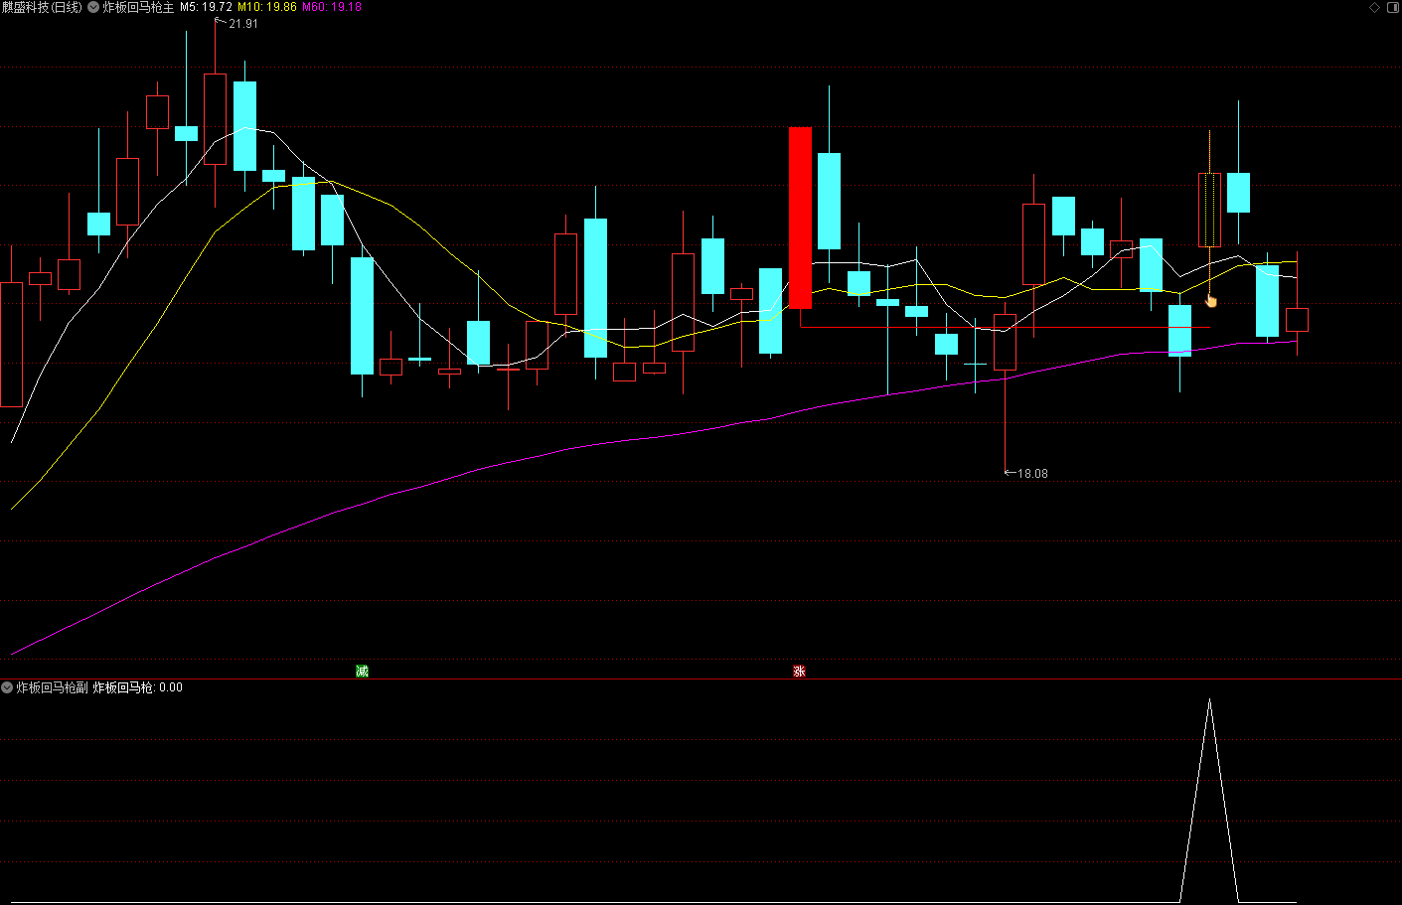Toggle the side panel icon at top right
Image resolution: width=1402 pixels, height=905 pixels.
[x=1392, y=7]
